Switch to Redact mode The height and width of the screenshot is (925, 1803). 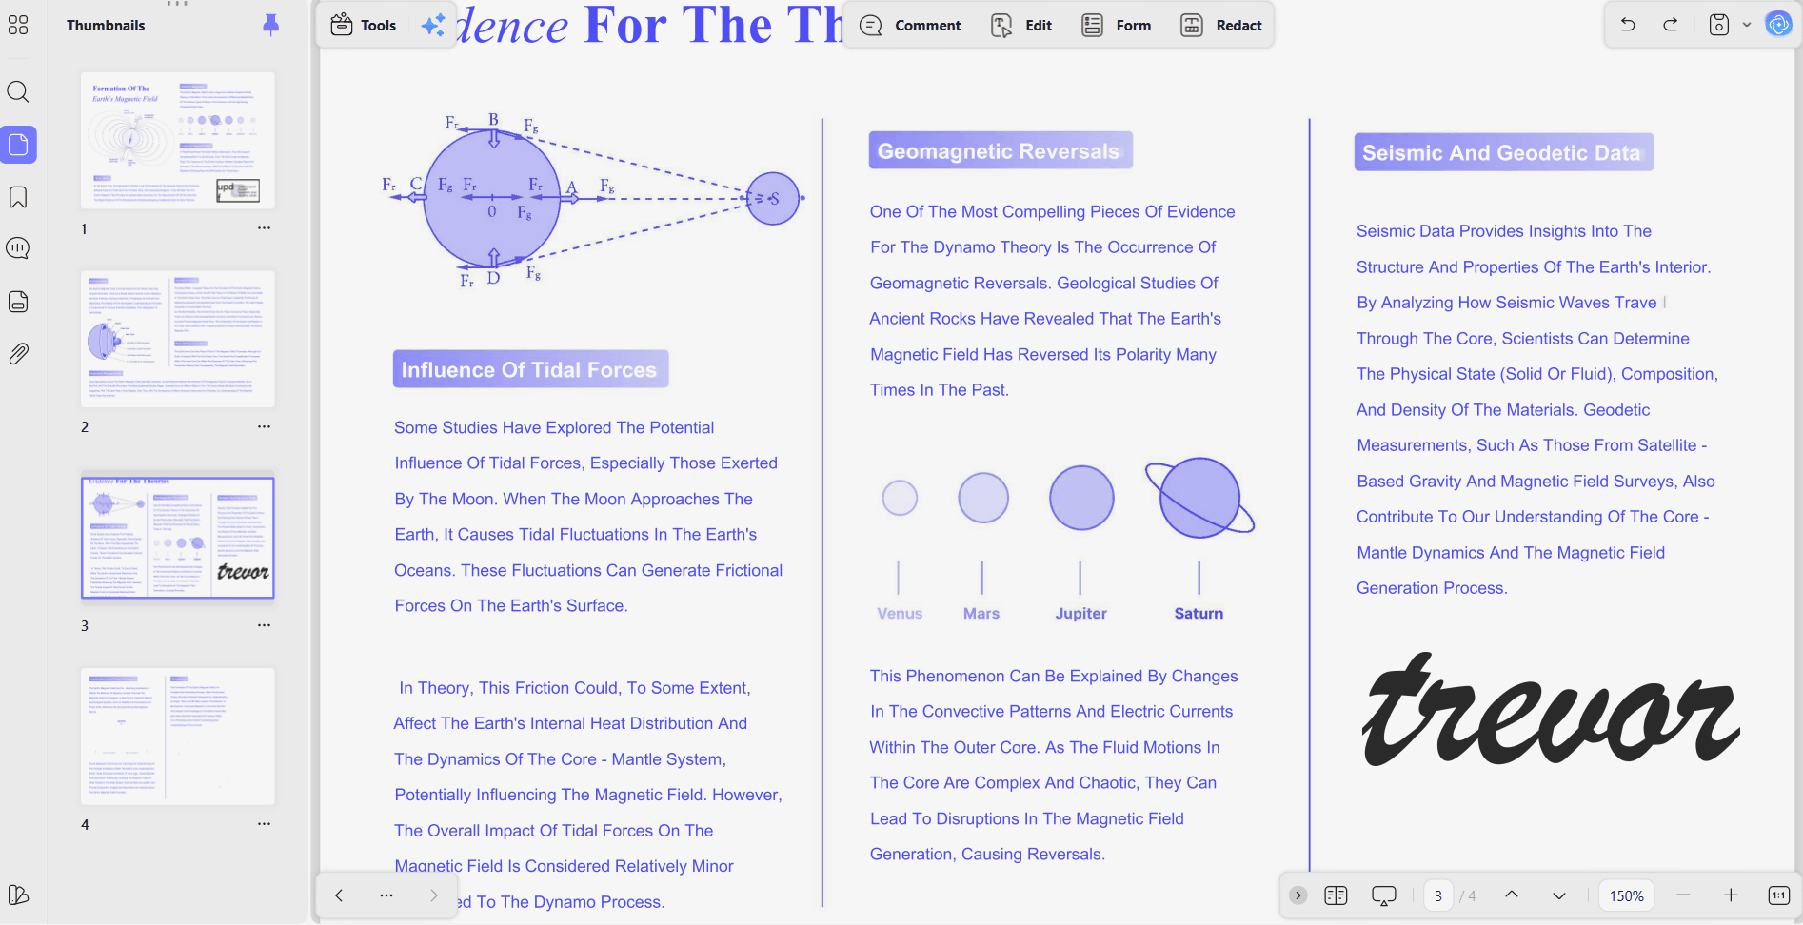click(1221, 26)
